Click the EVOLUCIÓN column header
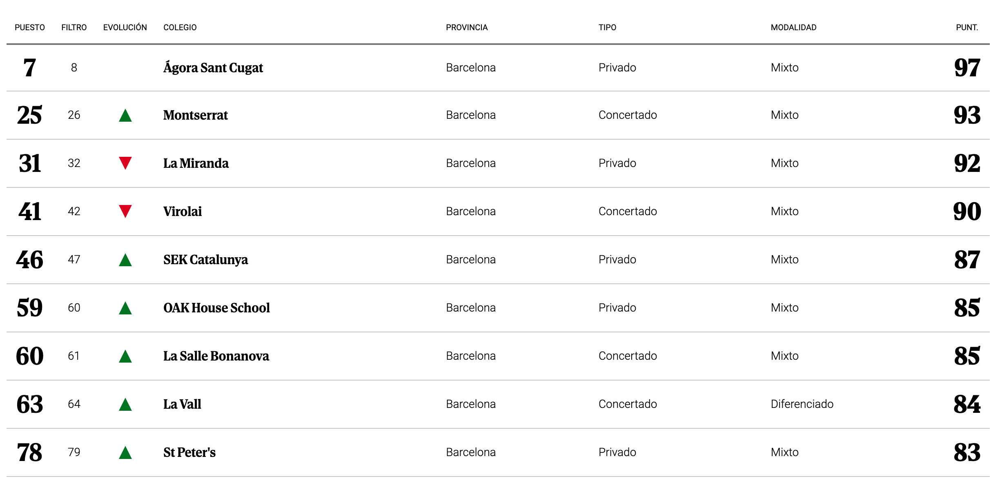This screenshot has width=1000, height=481. coord(125,27)
